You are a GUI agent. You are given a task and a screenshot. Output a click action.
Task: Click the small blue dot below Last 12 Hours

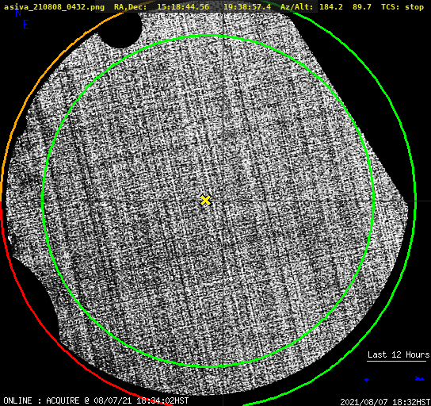(x=366, y=380)
